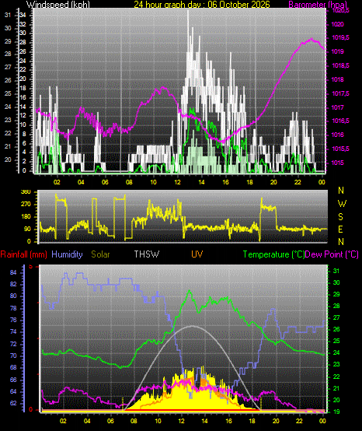Click the Barometer (hpa) label
The height and width of the screenshot is (431, 362).
(x=318, y=4)
